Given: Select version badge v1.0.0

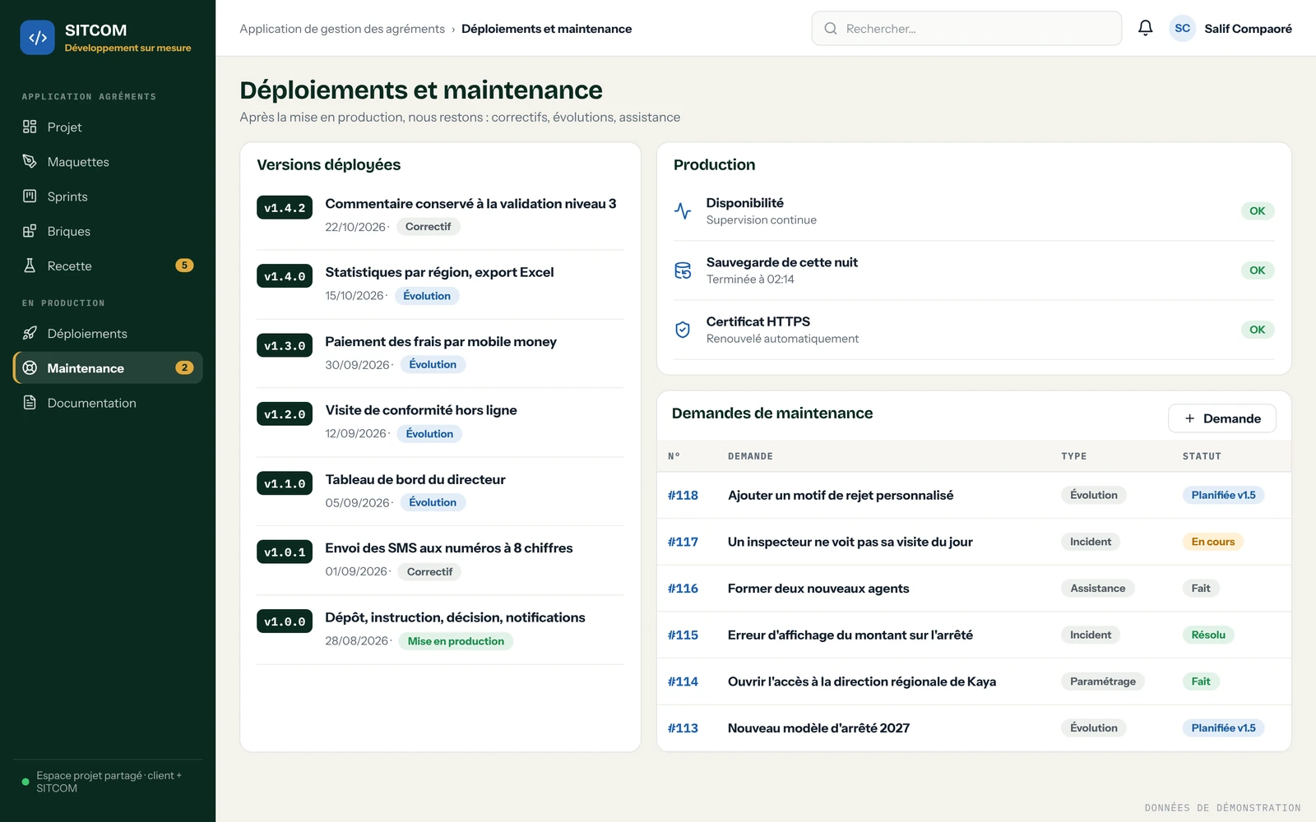Looking at the screenshot, I should (x=285, y=622).
